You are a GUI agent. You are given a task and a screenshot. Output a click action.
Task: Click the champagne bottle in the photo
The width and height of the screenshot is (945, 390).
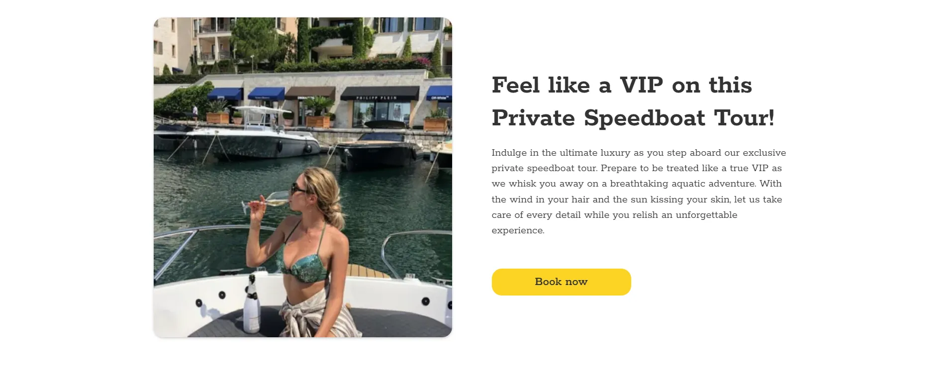(251, 304)
